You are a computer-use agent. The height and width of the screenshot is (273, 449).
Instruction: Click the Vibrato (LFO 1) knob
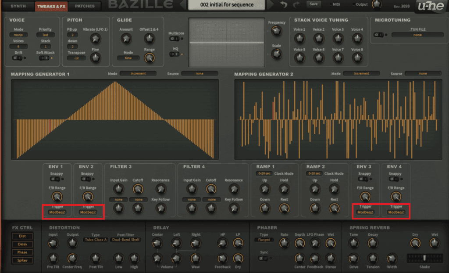click(x=95, y=39)
